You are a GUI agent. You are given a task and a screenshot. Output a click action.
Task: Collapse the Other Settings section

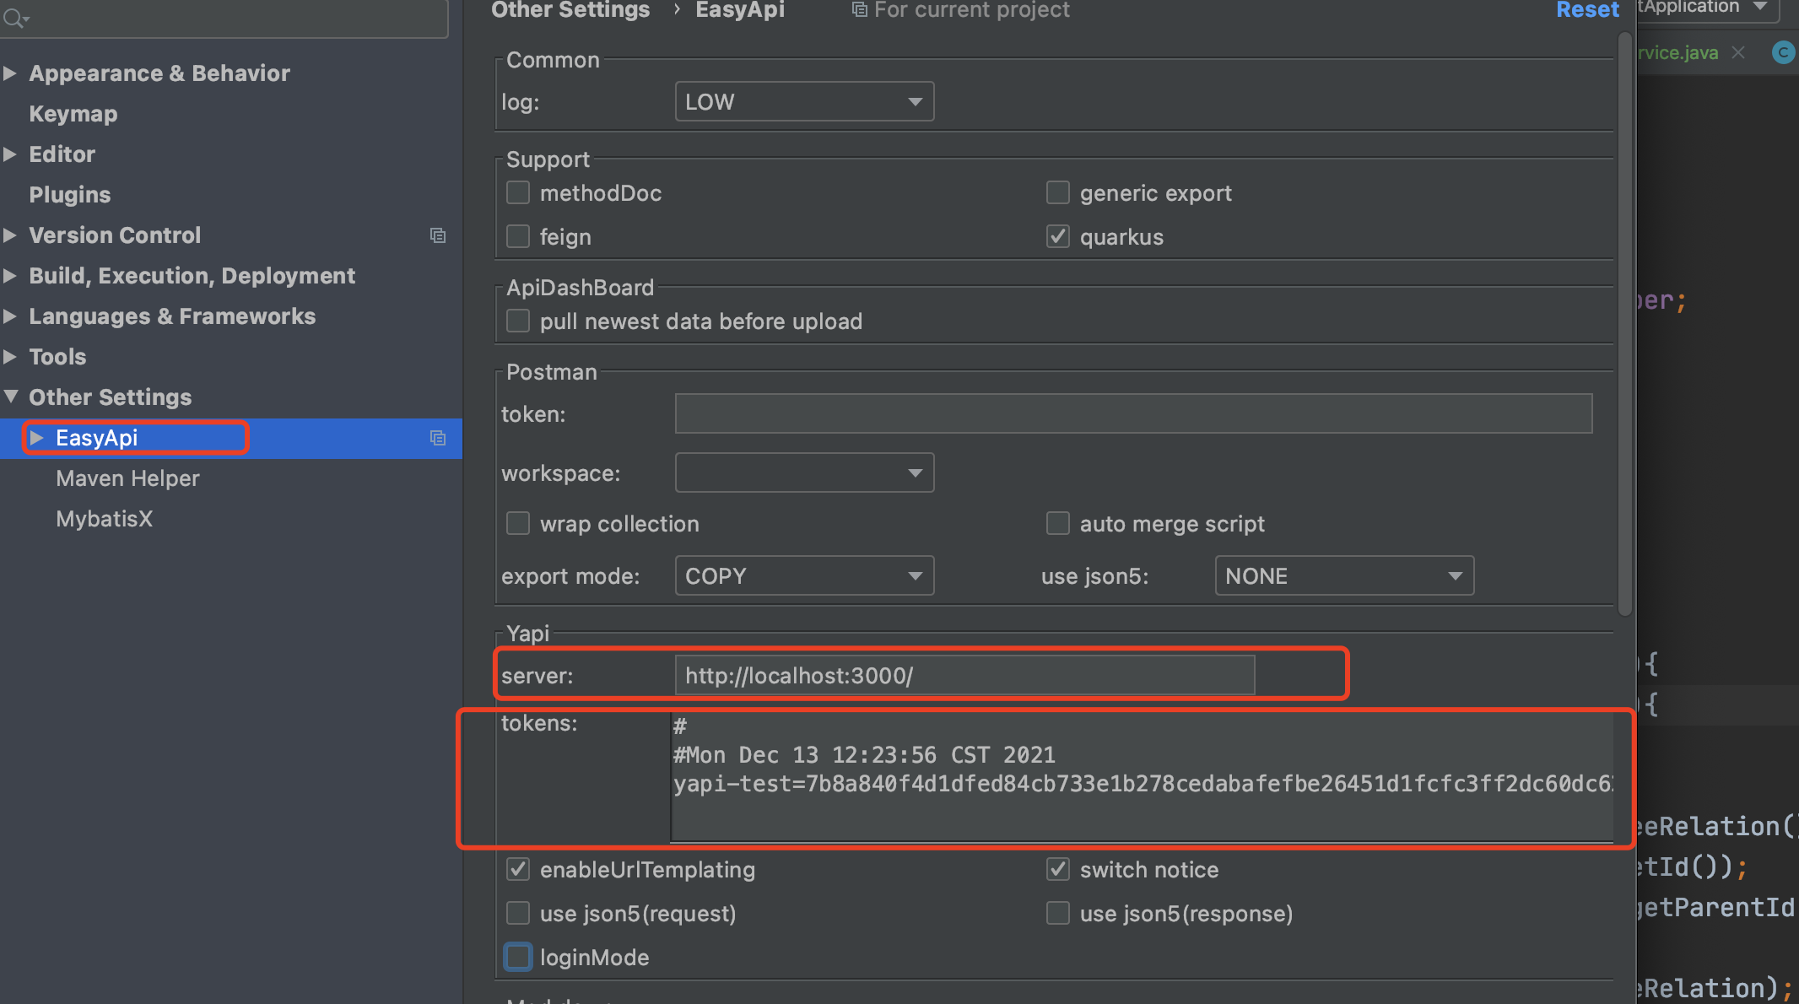[10, 397]
